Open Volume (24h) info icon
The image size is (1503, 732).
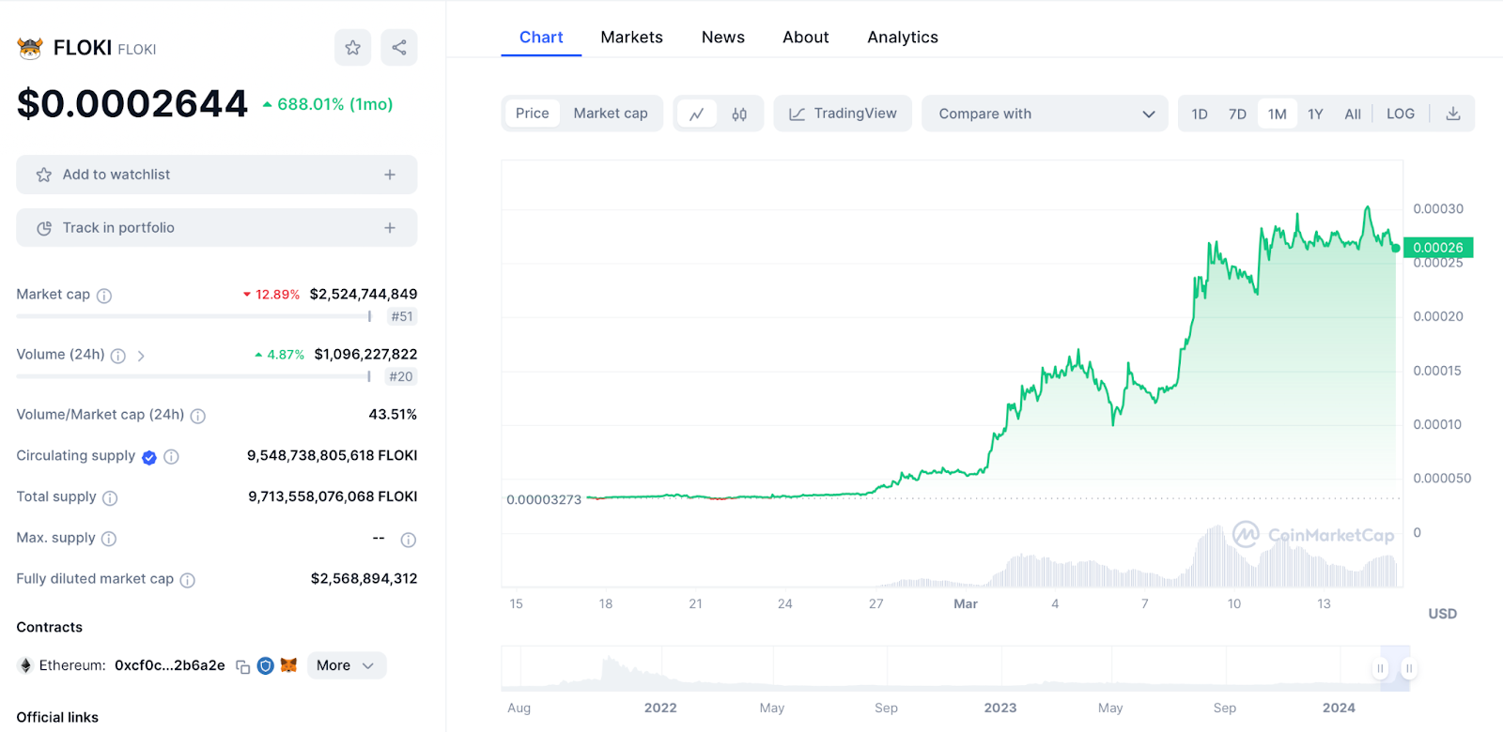point(118,356)
